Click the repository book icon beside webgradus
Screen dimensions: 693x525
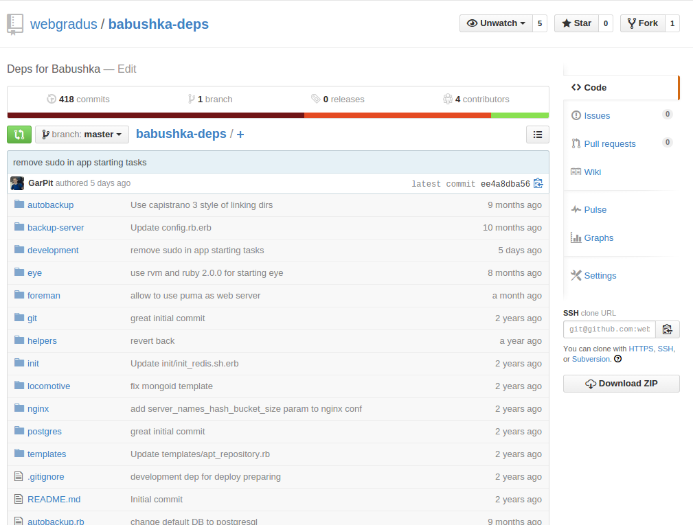14,24
